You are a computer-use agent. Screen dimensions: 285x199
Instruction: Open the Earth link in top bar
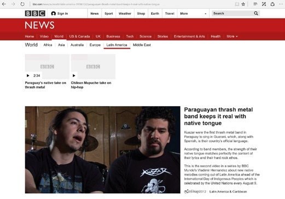(155, 14)
